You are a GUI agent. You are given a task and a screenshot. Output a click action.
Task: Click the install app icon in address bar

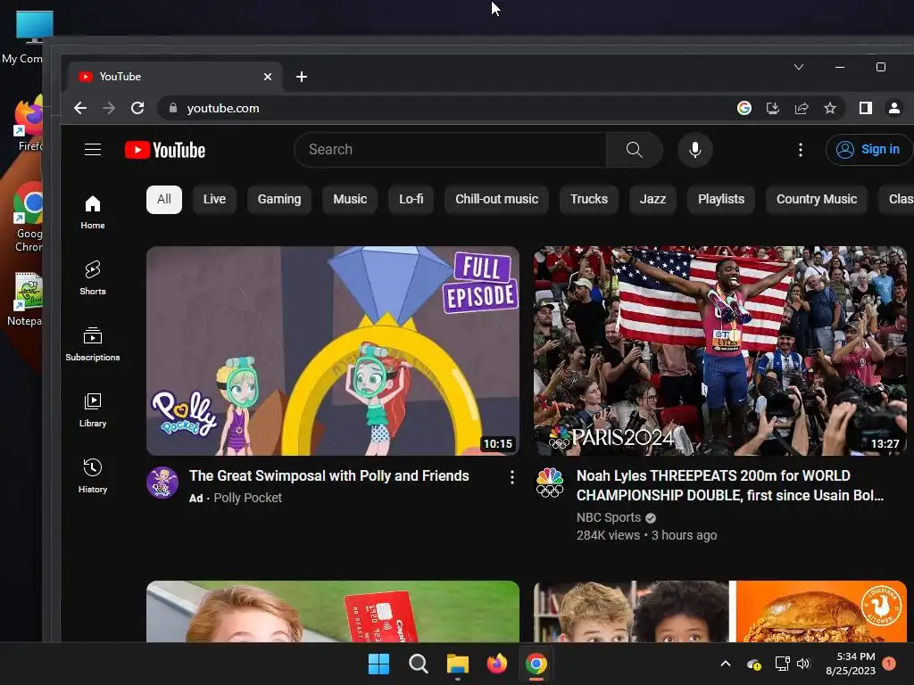pos(772,108)
